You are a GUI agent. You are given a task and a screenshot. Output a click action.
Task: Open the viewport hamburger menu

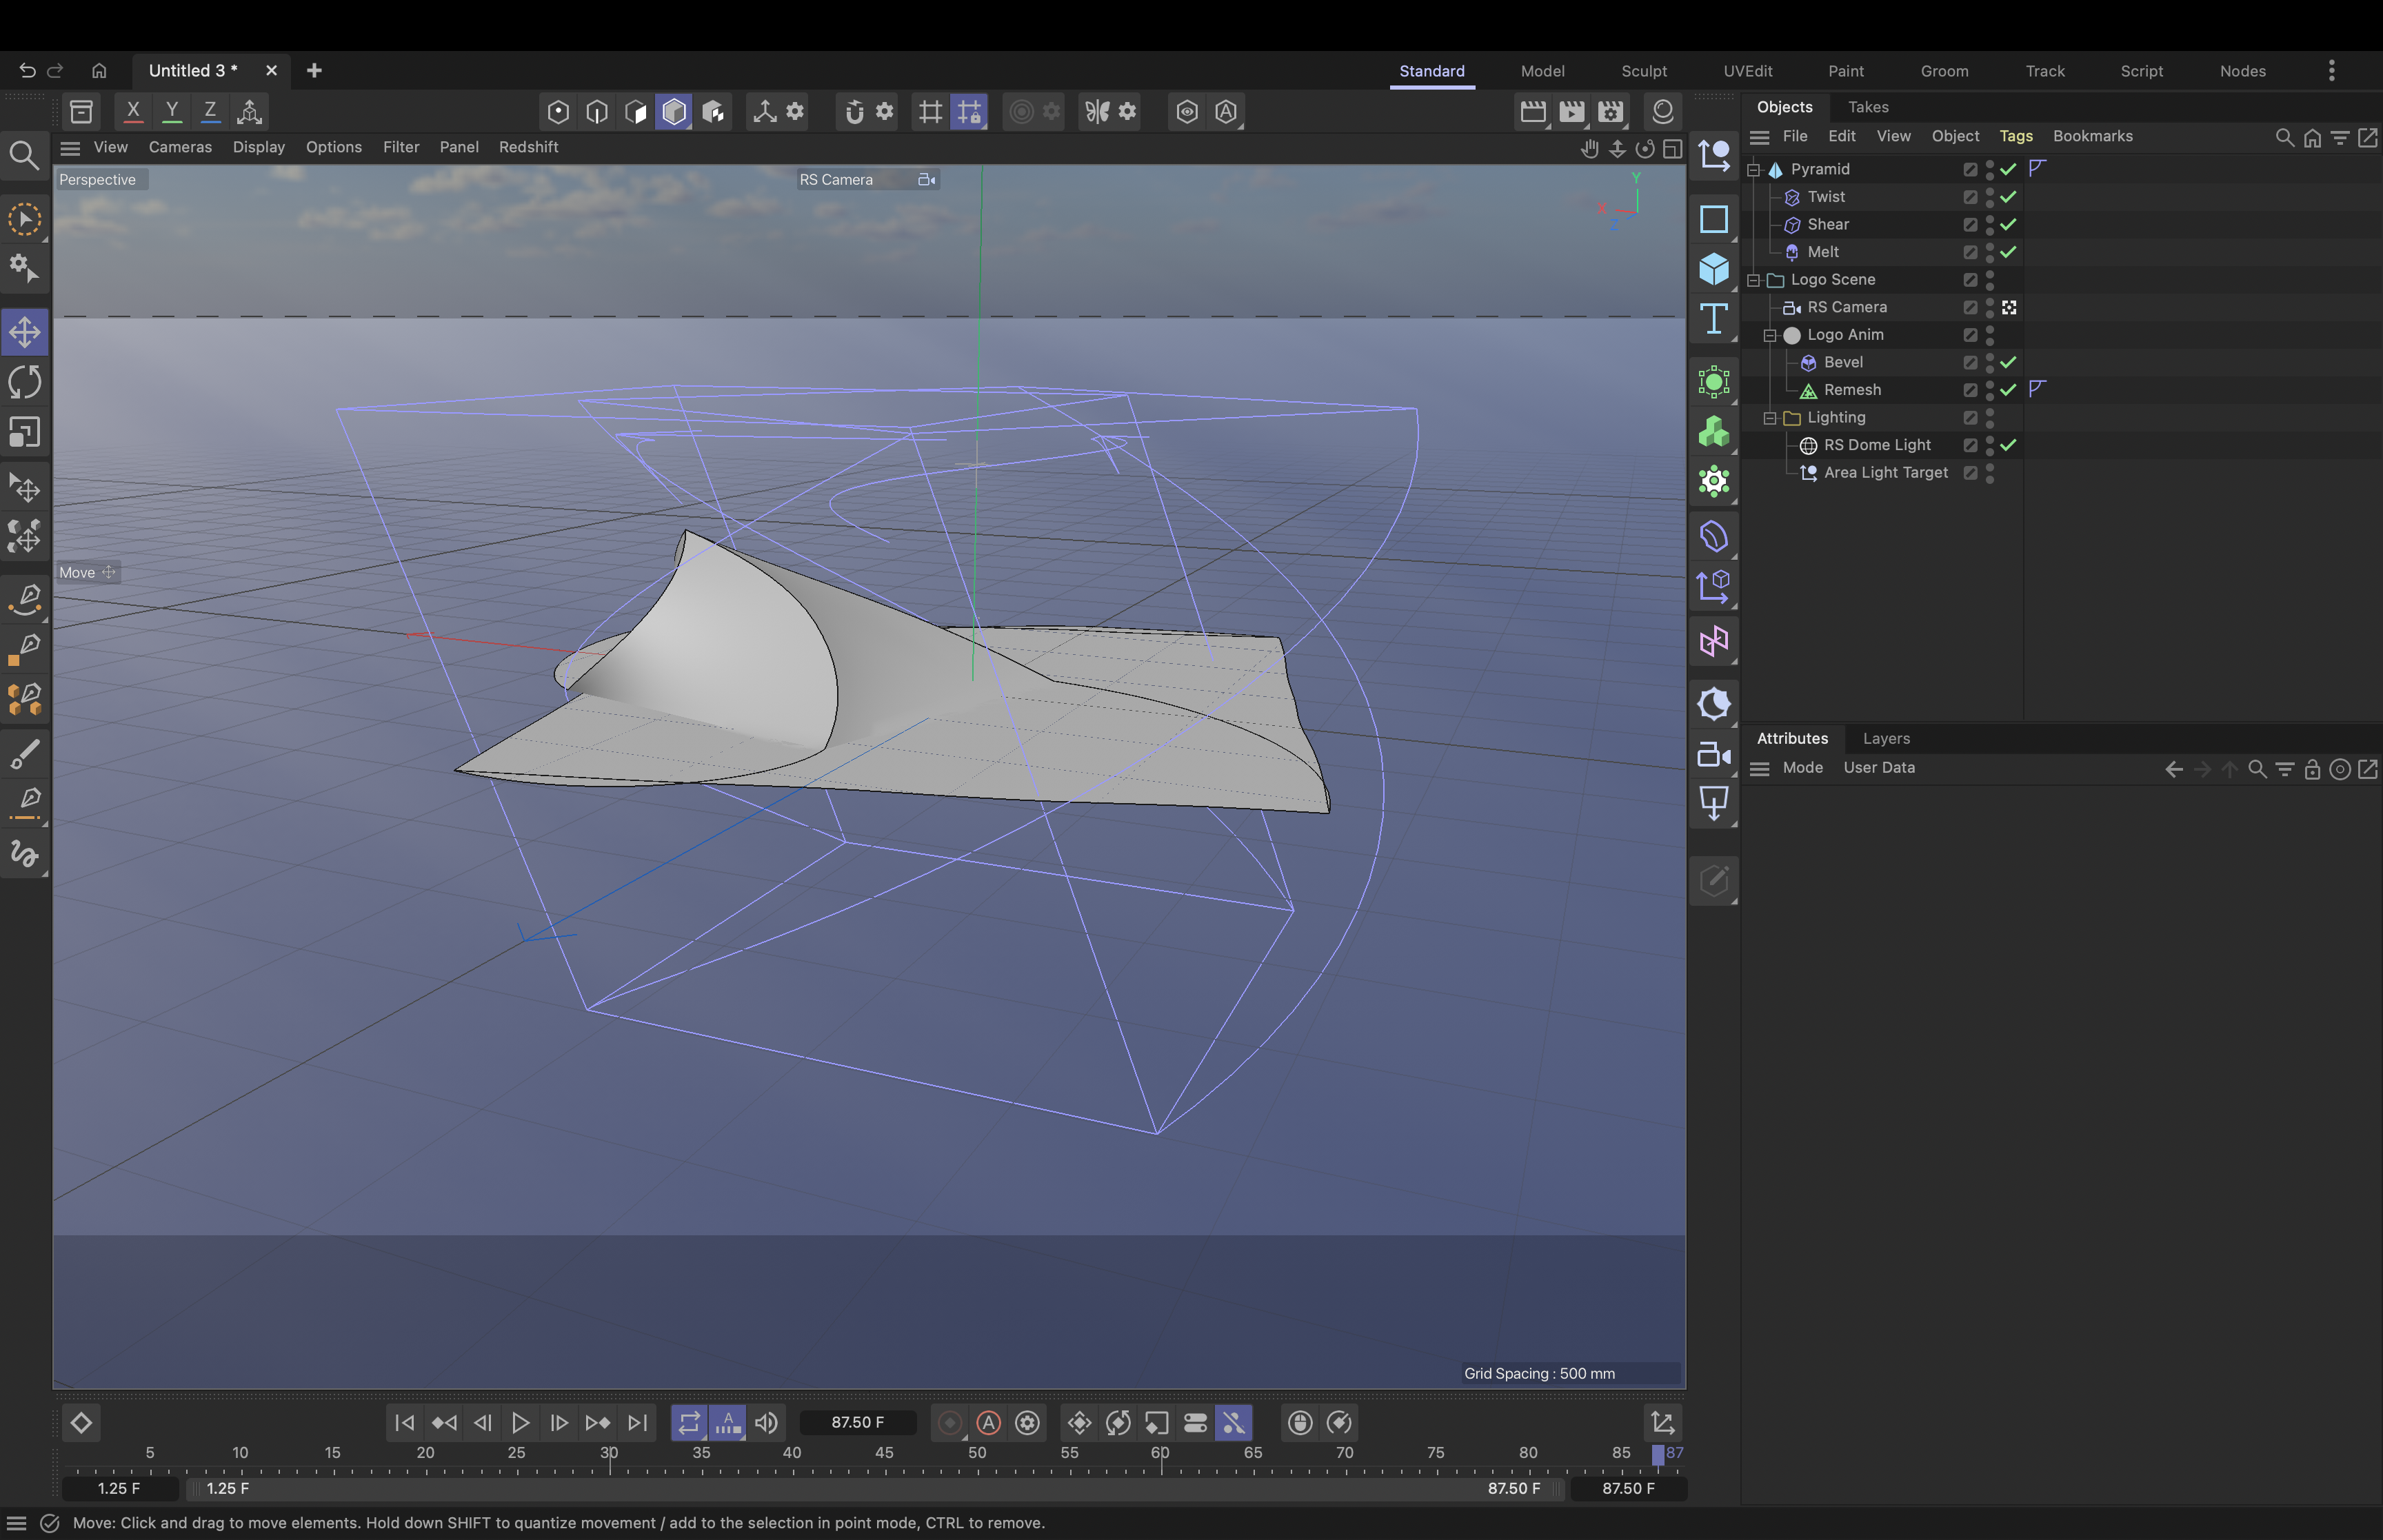click(70, 149)
